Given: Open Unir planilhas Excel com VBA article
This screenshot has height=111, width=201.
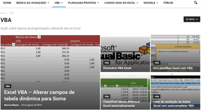Looking at the screenshot, I should (173, 68).
